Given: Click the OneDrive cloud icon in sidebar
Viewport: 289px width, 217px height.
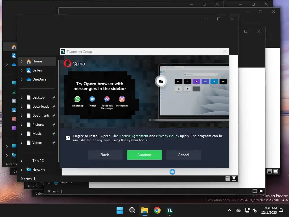Looking at the screenshot, I should click(29, 79).
